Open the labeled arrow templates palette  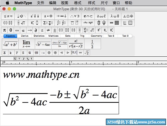[88, 23]
